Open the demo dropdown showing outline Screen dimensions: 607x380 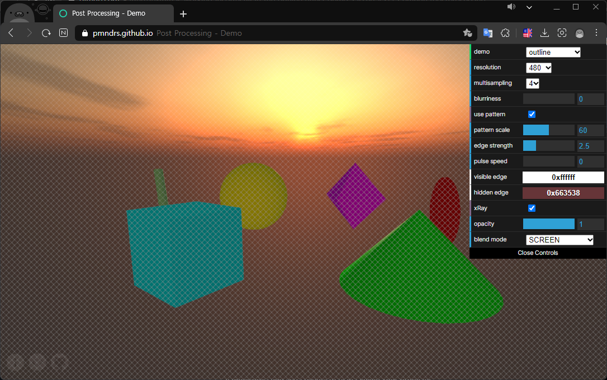tap(553, 51)
